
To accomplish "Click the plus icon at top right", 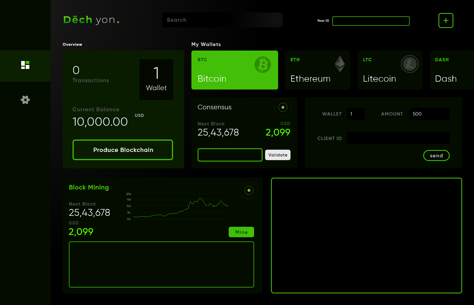I will point(446,20).
